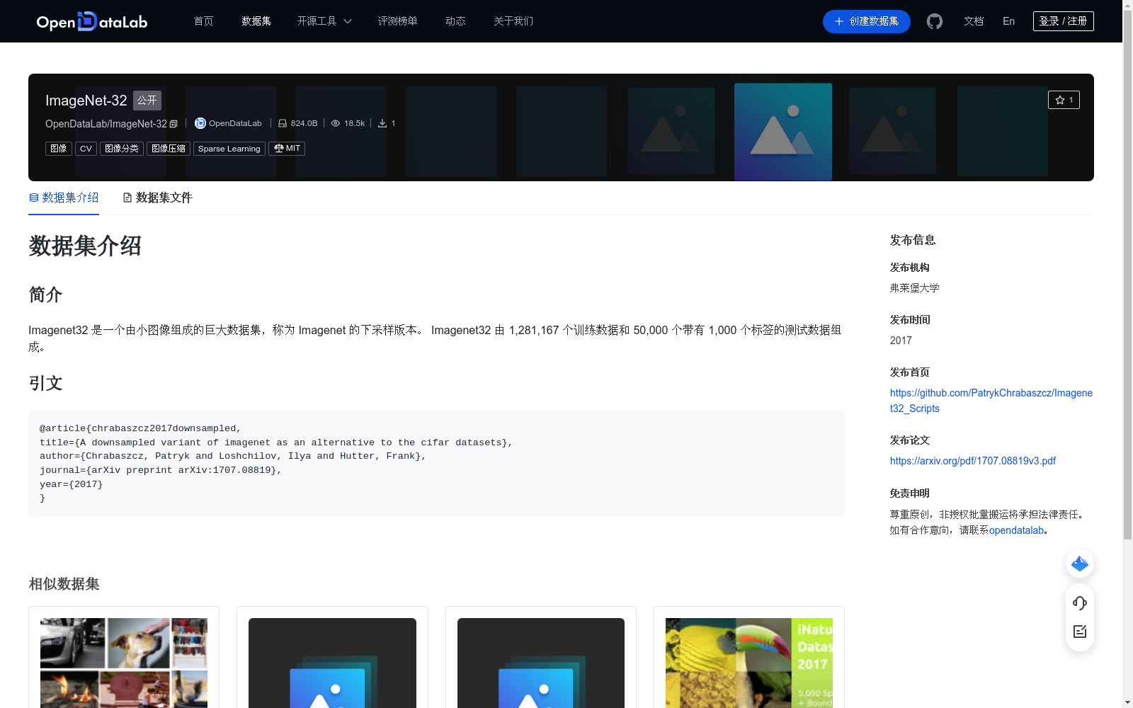Open the customer support headset icon
This screenshot has height=708, width=1133.
[x=1080, y=603]
